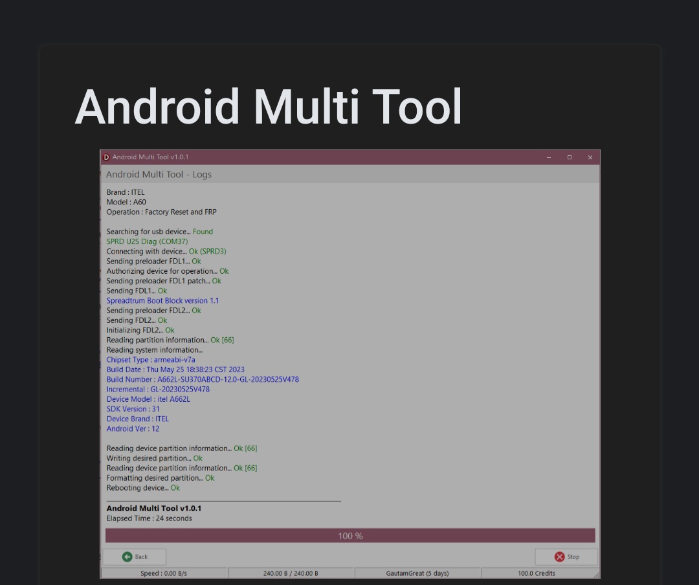The width and height of the screenshot is (699, 585).
Task: Click the Searching for usb device line
Action: click(160, 232)
